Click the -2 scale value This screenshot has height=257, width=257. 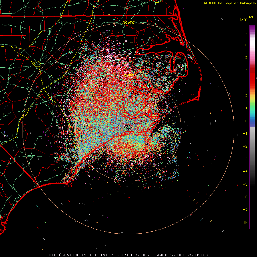point(245,146)
